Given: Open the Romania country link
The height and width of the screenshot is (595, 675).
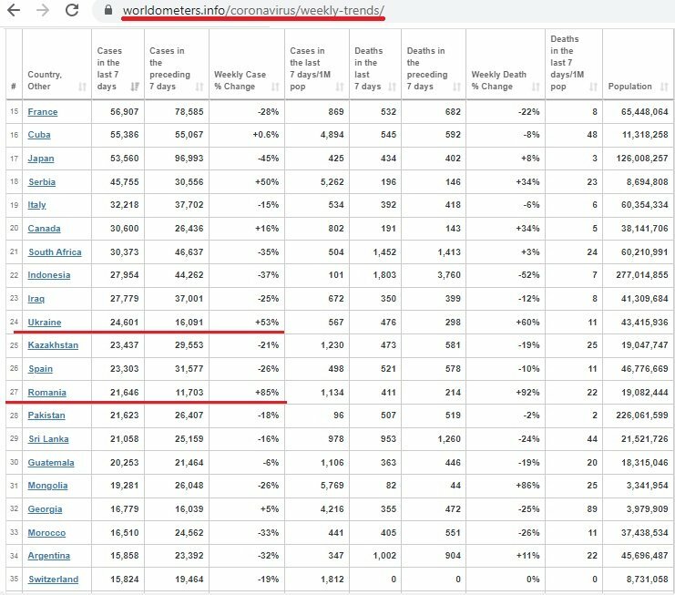Looking at the screenshot, I should [x=47, y=393].
